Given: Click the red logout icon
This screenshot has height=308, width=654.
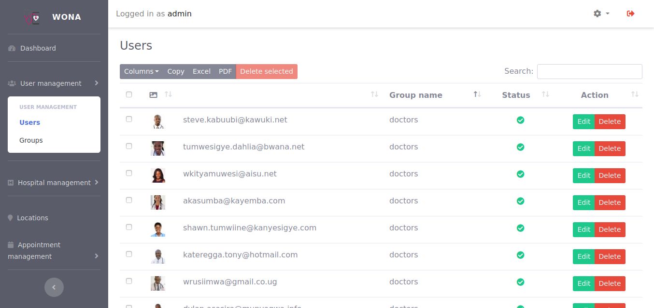Looking at the screenshot, I should 630,13.
